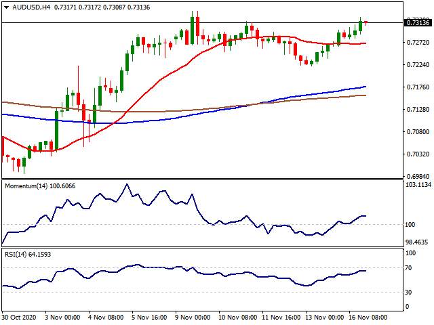Click the 13 Nov 00:00 time label

(x=324, y=317)
